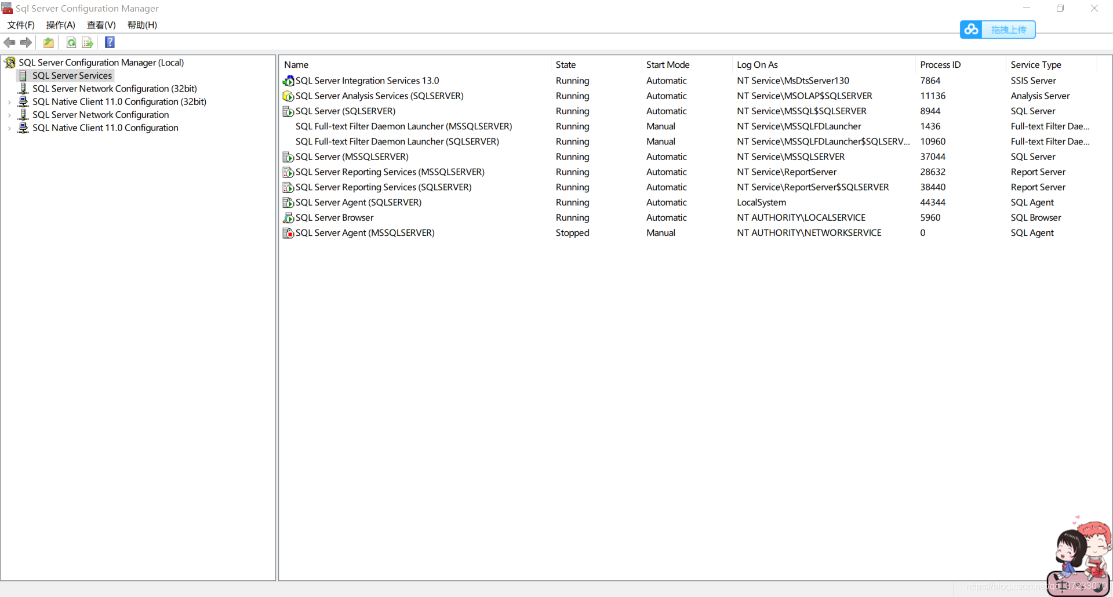Select SQL Server Network Configuration (32bit)
The width and height of the screenshot is (1113, 597).
pyautogui.click(x=115, y=89)
